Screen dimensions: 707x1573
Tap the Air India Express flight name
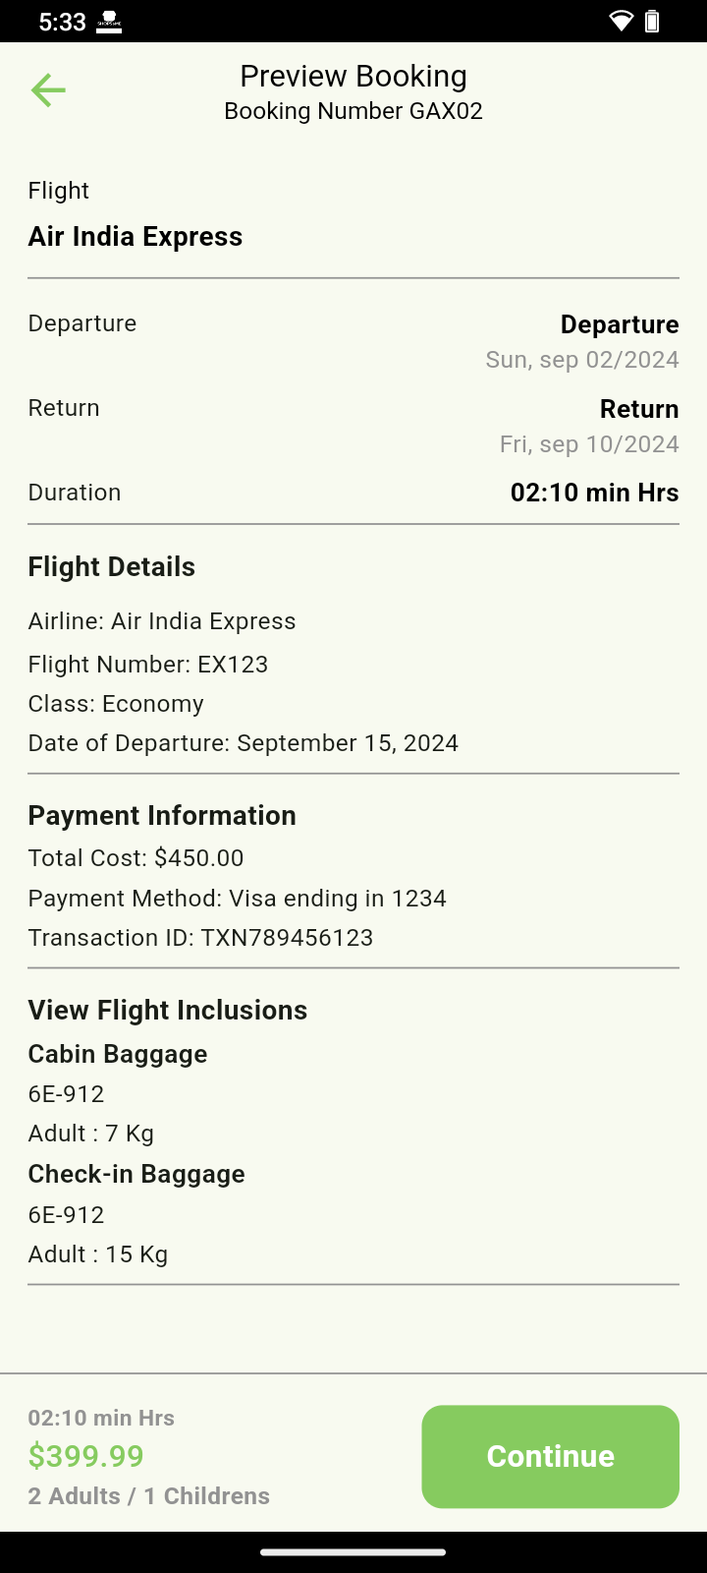tap(136, 237)
